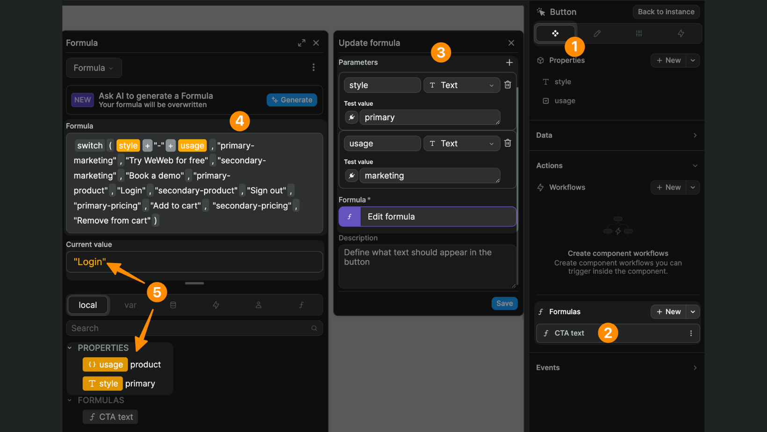767x432 pixels.
Task: Open CTA text formula options menu
Action: (x=691, y=333)
